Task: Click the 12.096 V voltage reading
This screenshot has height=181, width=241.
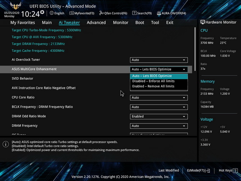Action: tap(206, 132)
